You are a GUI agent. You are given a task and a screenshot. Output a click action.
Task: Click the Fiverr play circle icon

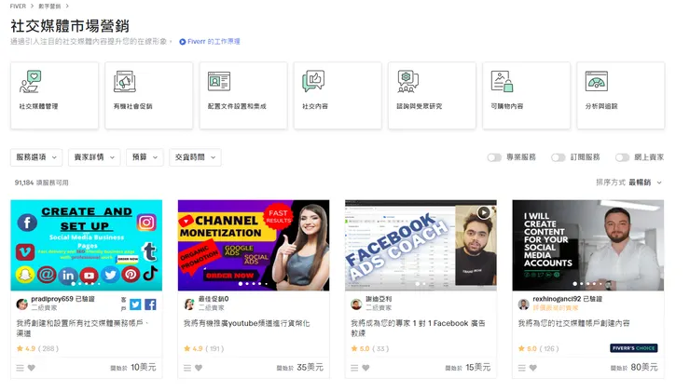182,42
